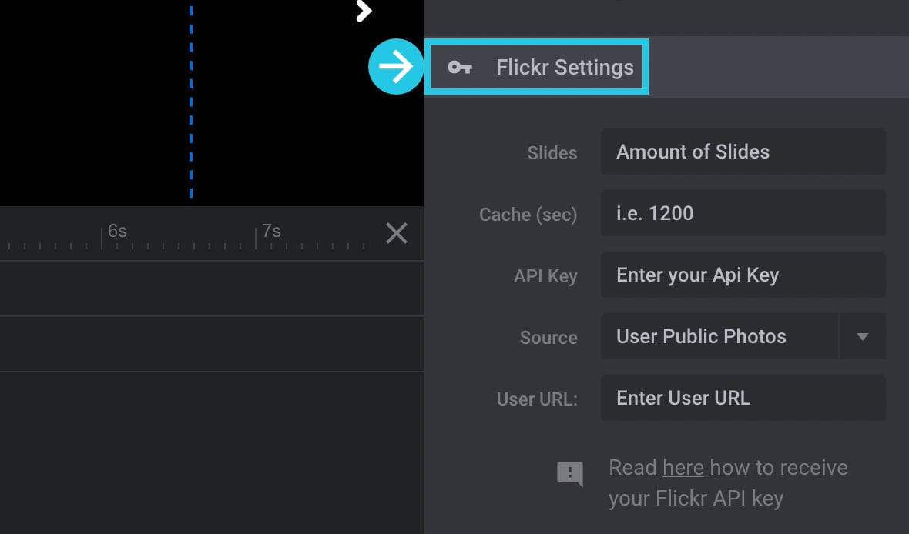The height and width of the screenshot is (534, 909).
Task: Click the 7s mark on the timeline ruler
Action: [271, 231]
